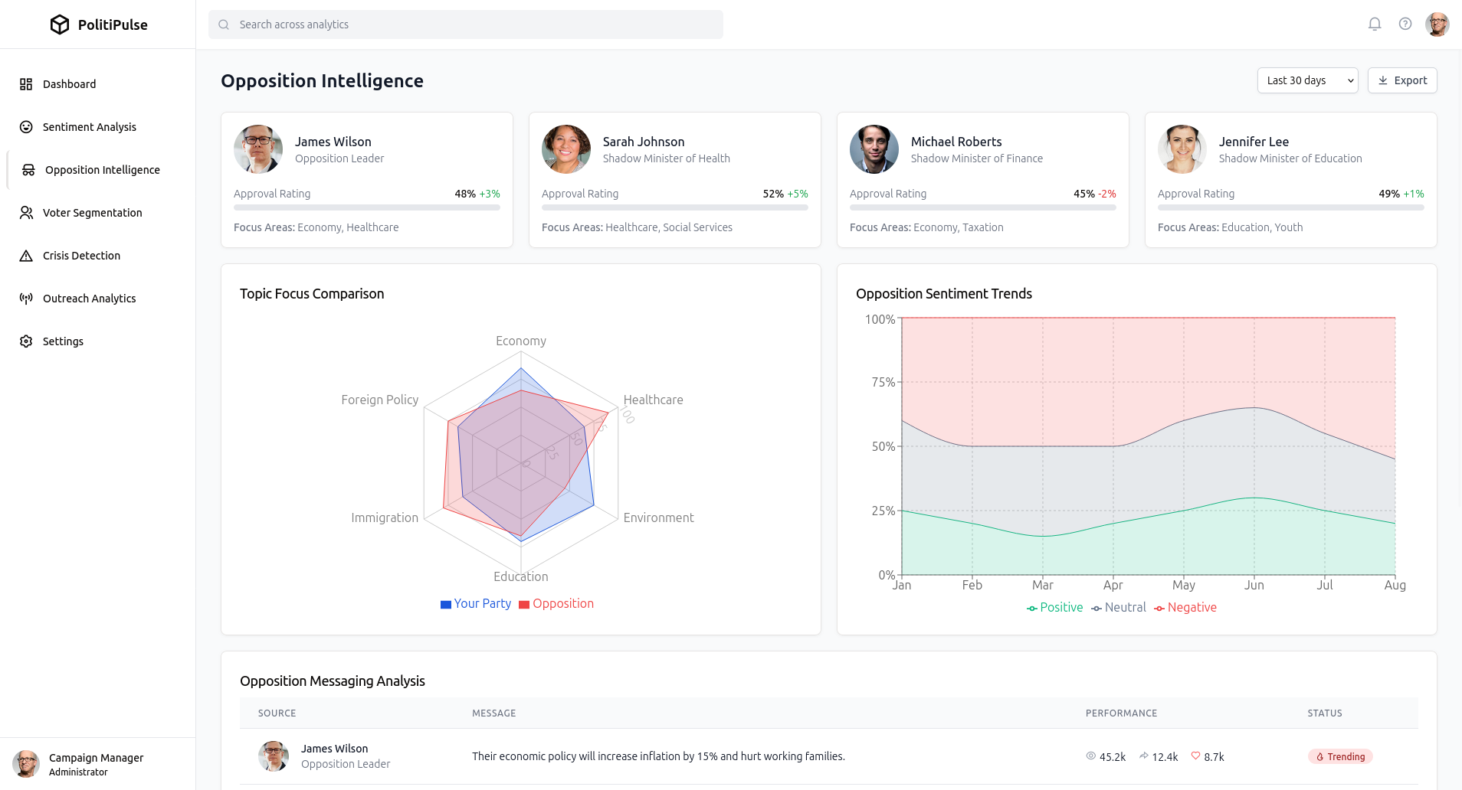
Task: Click James Wilson name on first card
Action: (333, 142)
